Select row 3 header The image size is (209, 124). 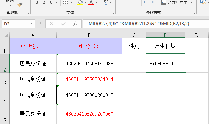[5, 79]
